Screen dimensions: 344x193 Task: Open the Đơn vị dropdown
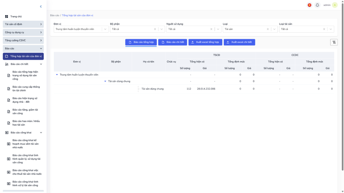105,29
